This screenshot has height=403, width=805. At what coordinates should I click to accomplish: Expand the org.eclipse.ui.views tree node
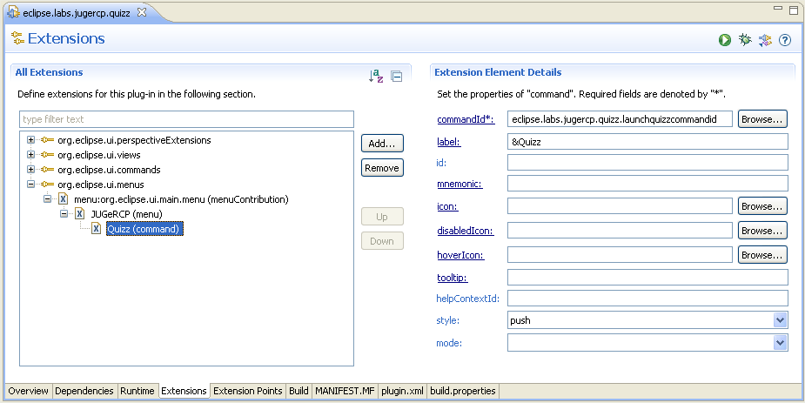[x=31, y=155]
